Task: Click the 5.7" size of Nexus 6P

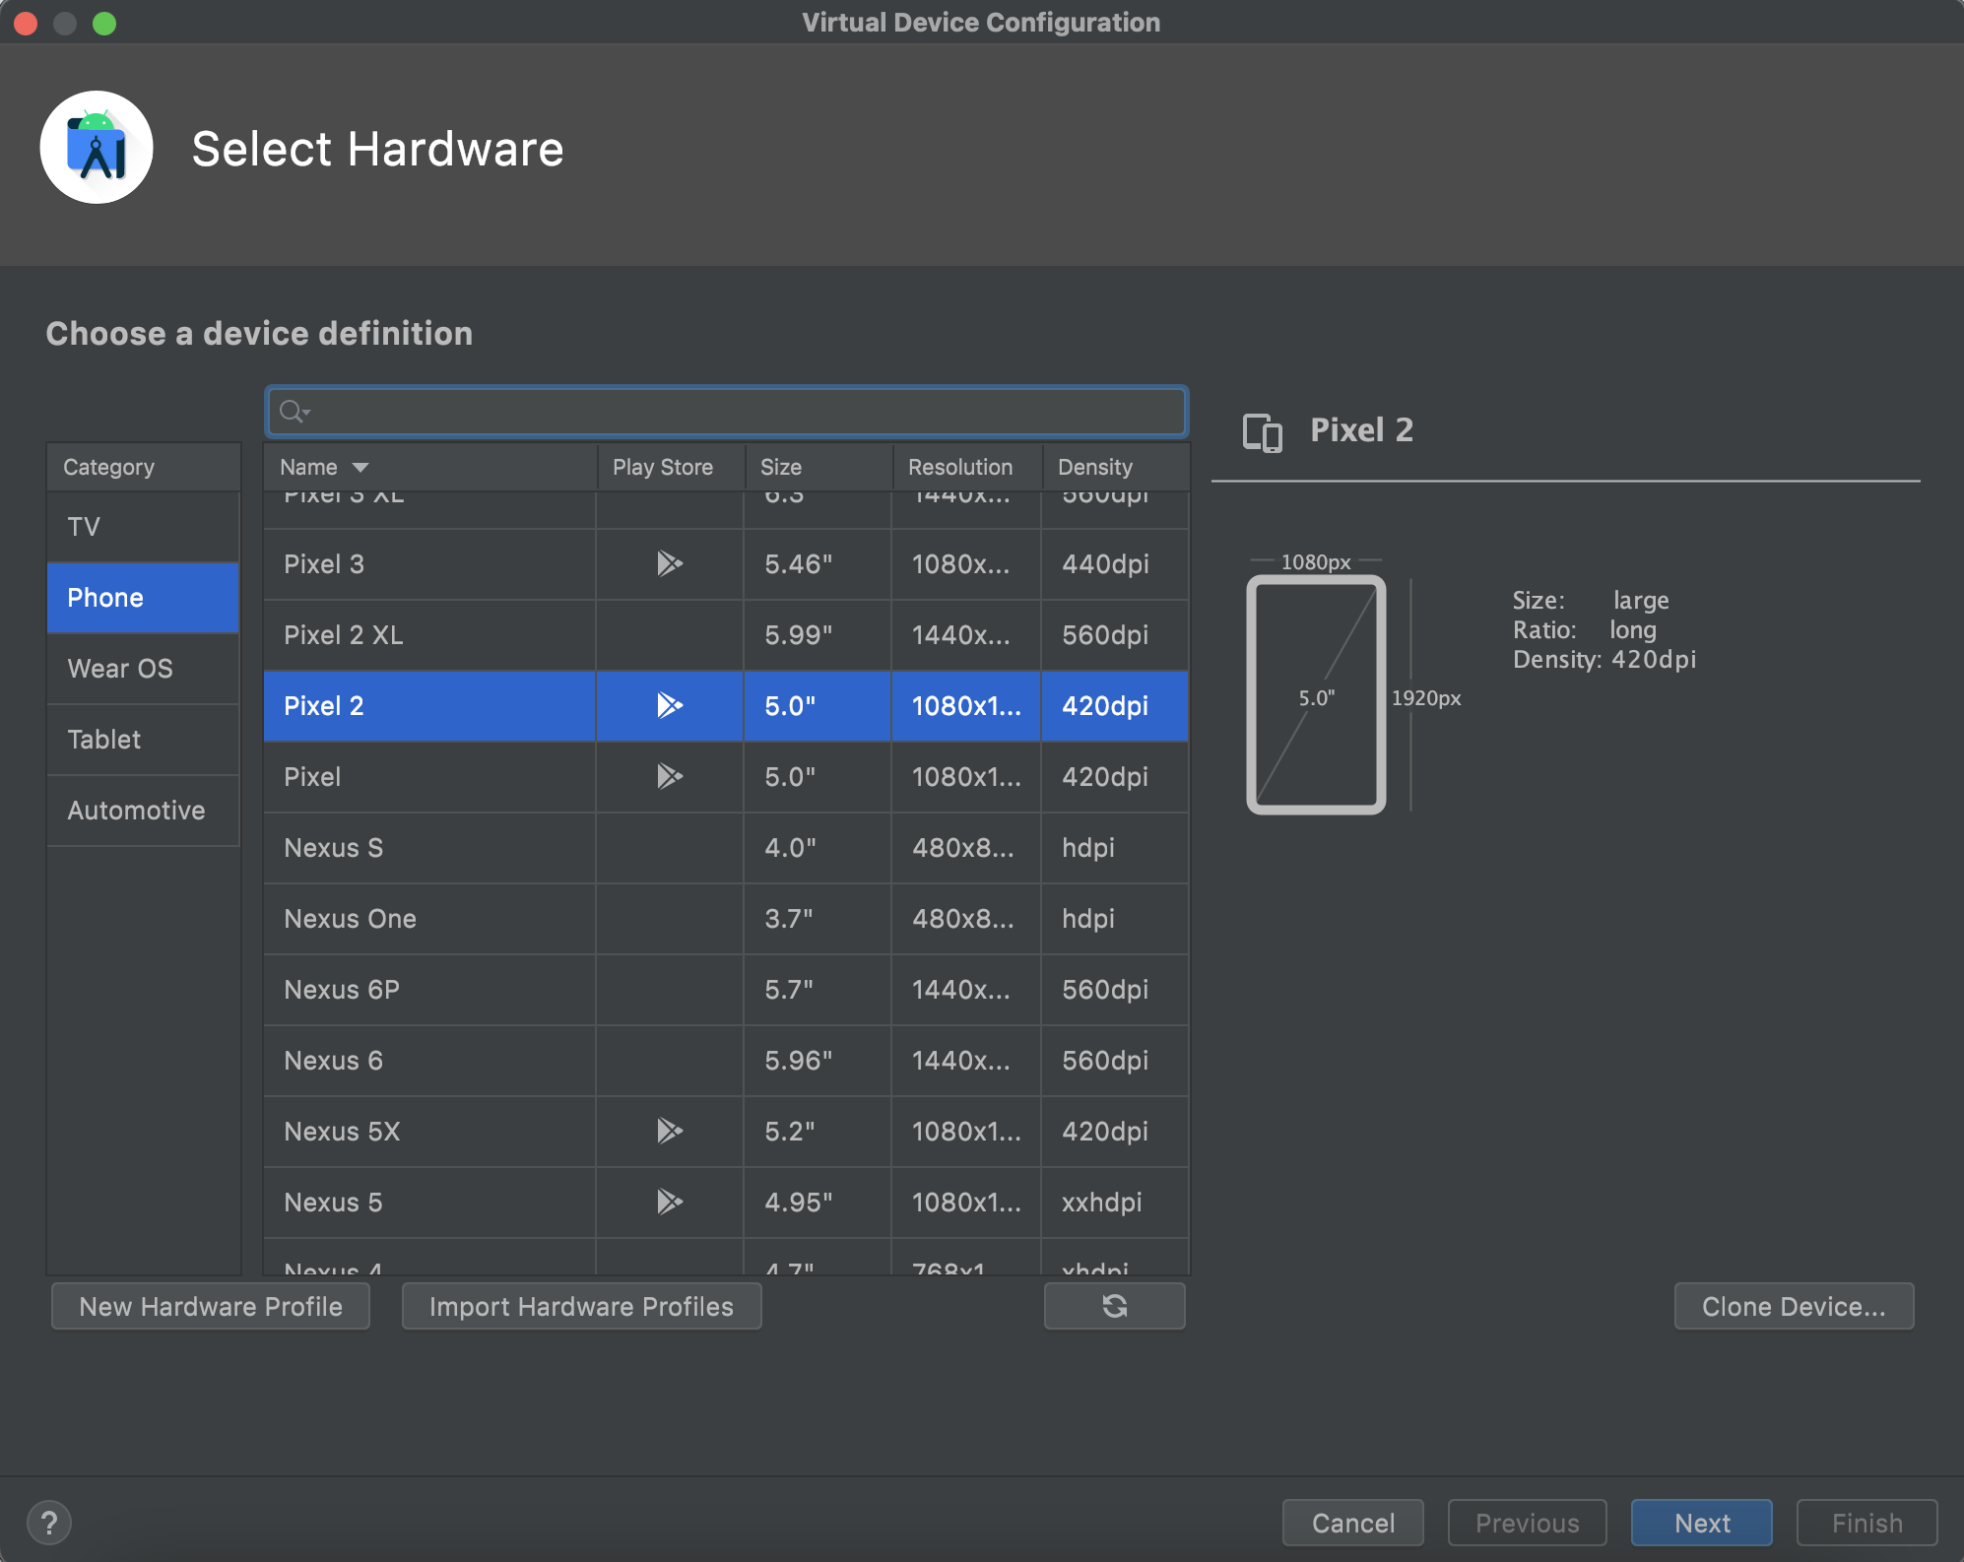Action: point(818,989)
